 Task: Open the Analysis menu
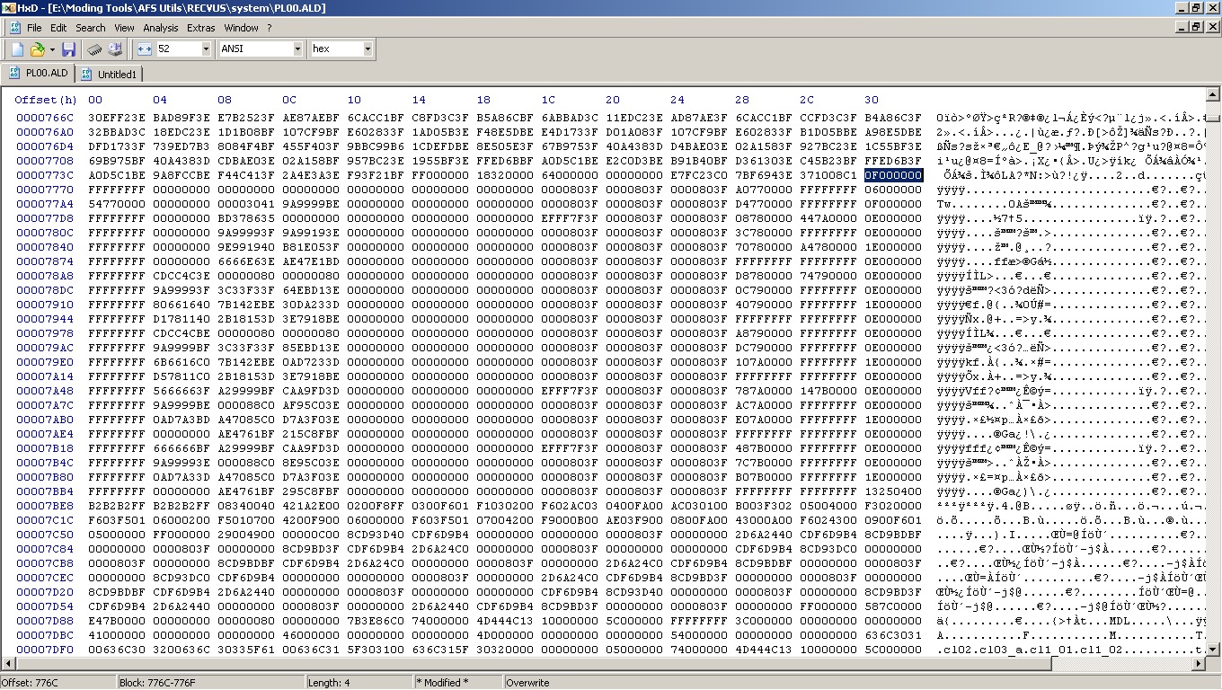pos(161,28)
